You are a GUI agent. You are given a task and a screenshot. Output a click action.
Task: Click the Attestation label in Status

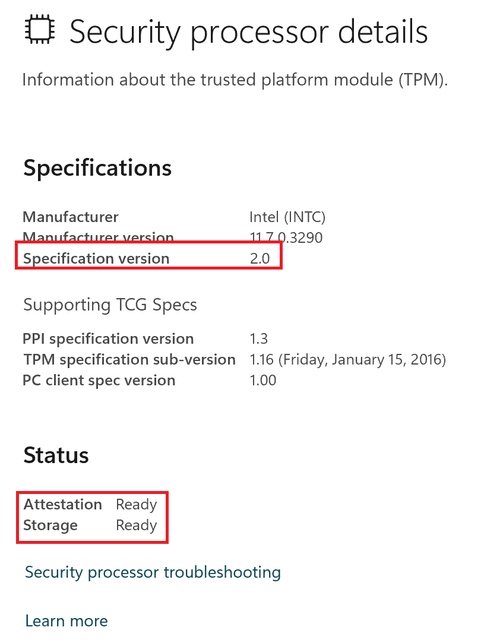coord(62,504)
